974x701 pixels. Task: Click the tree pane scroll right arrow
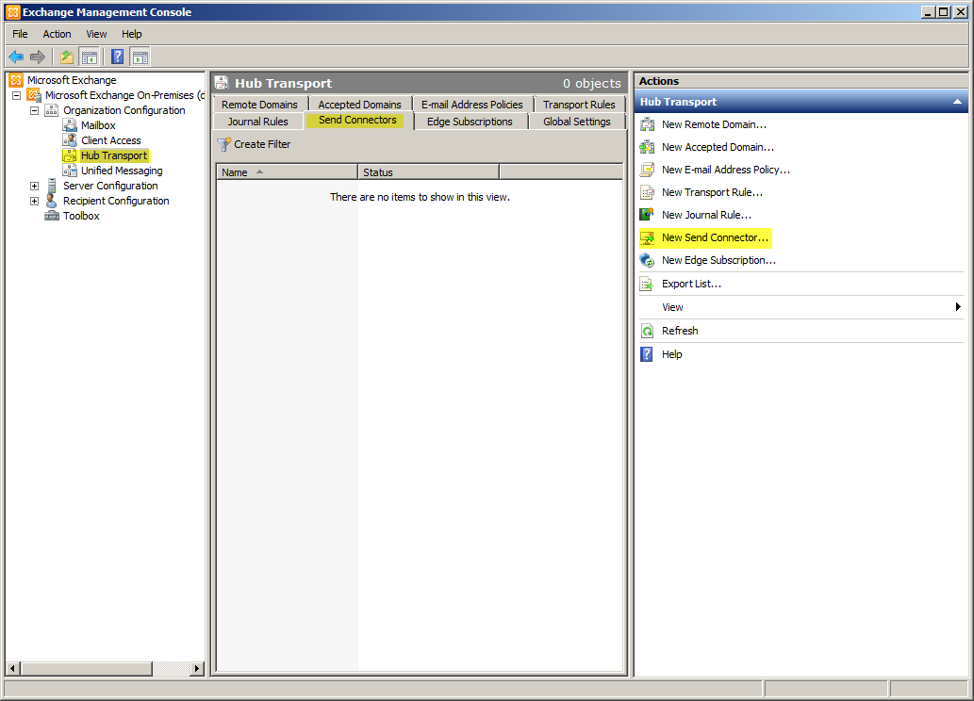[197, 668]
